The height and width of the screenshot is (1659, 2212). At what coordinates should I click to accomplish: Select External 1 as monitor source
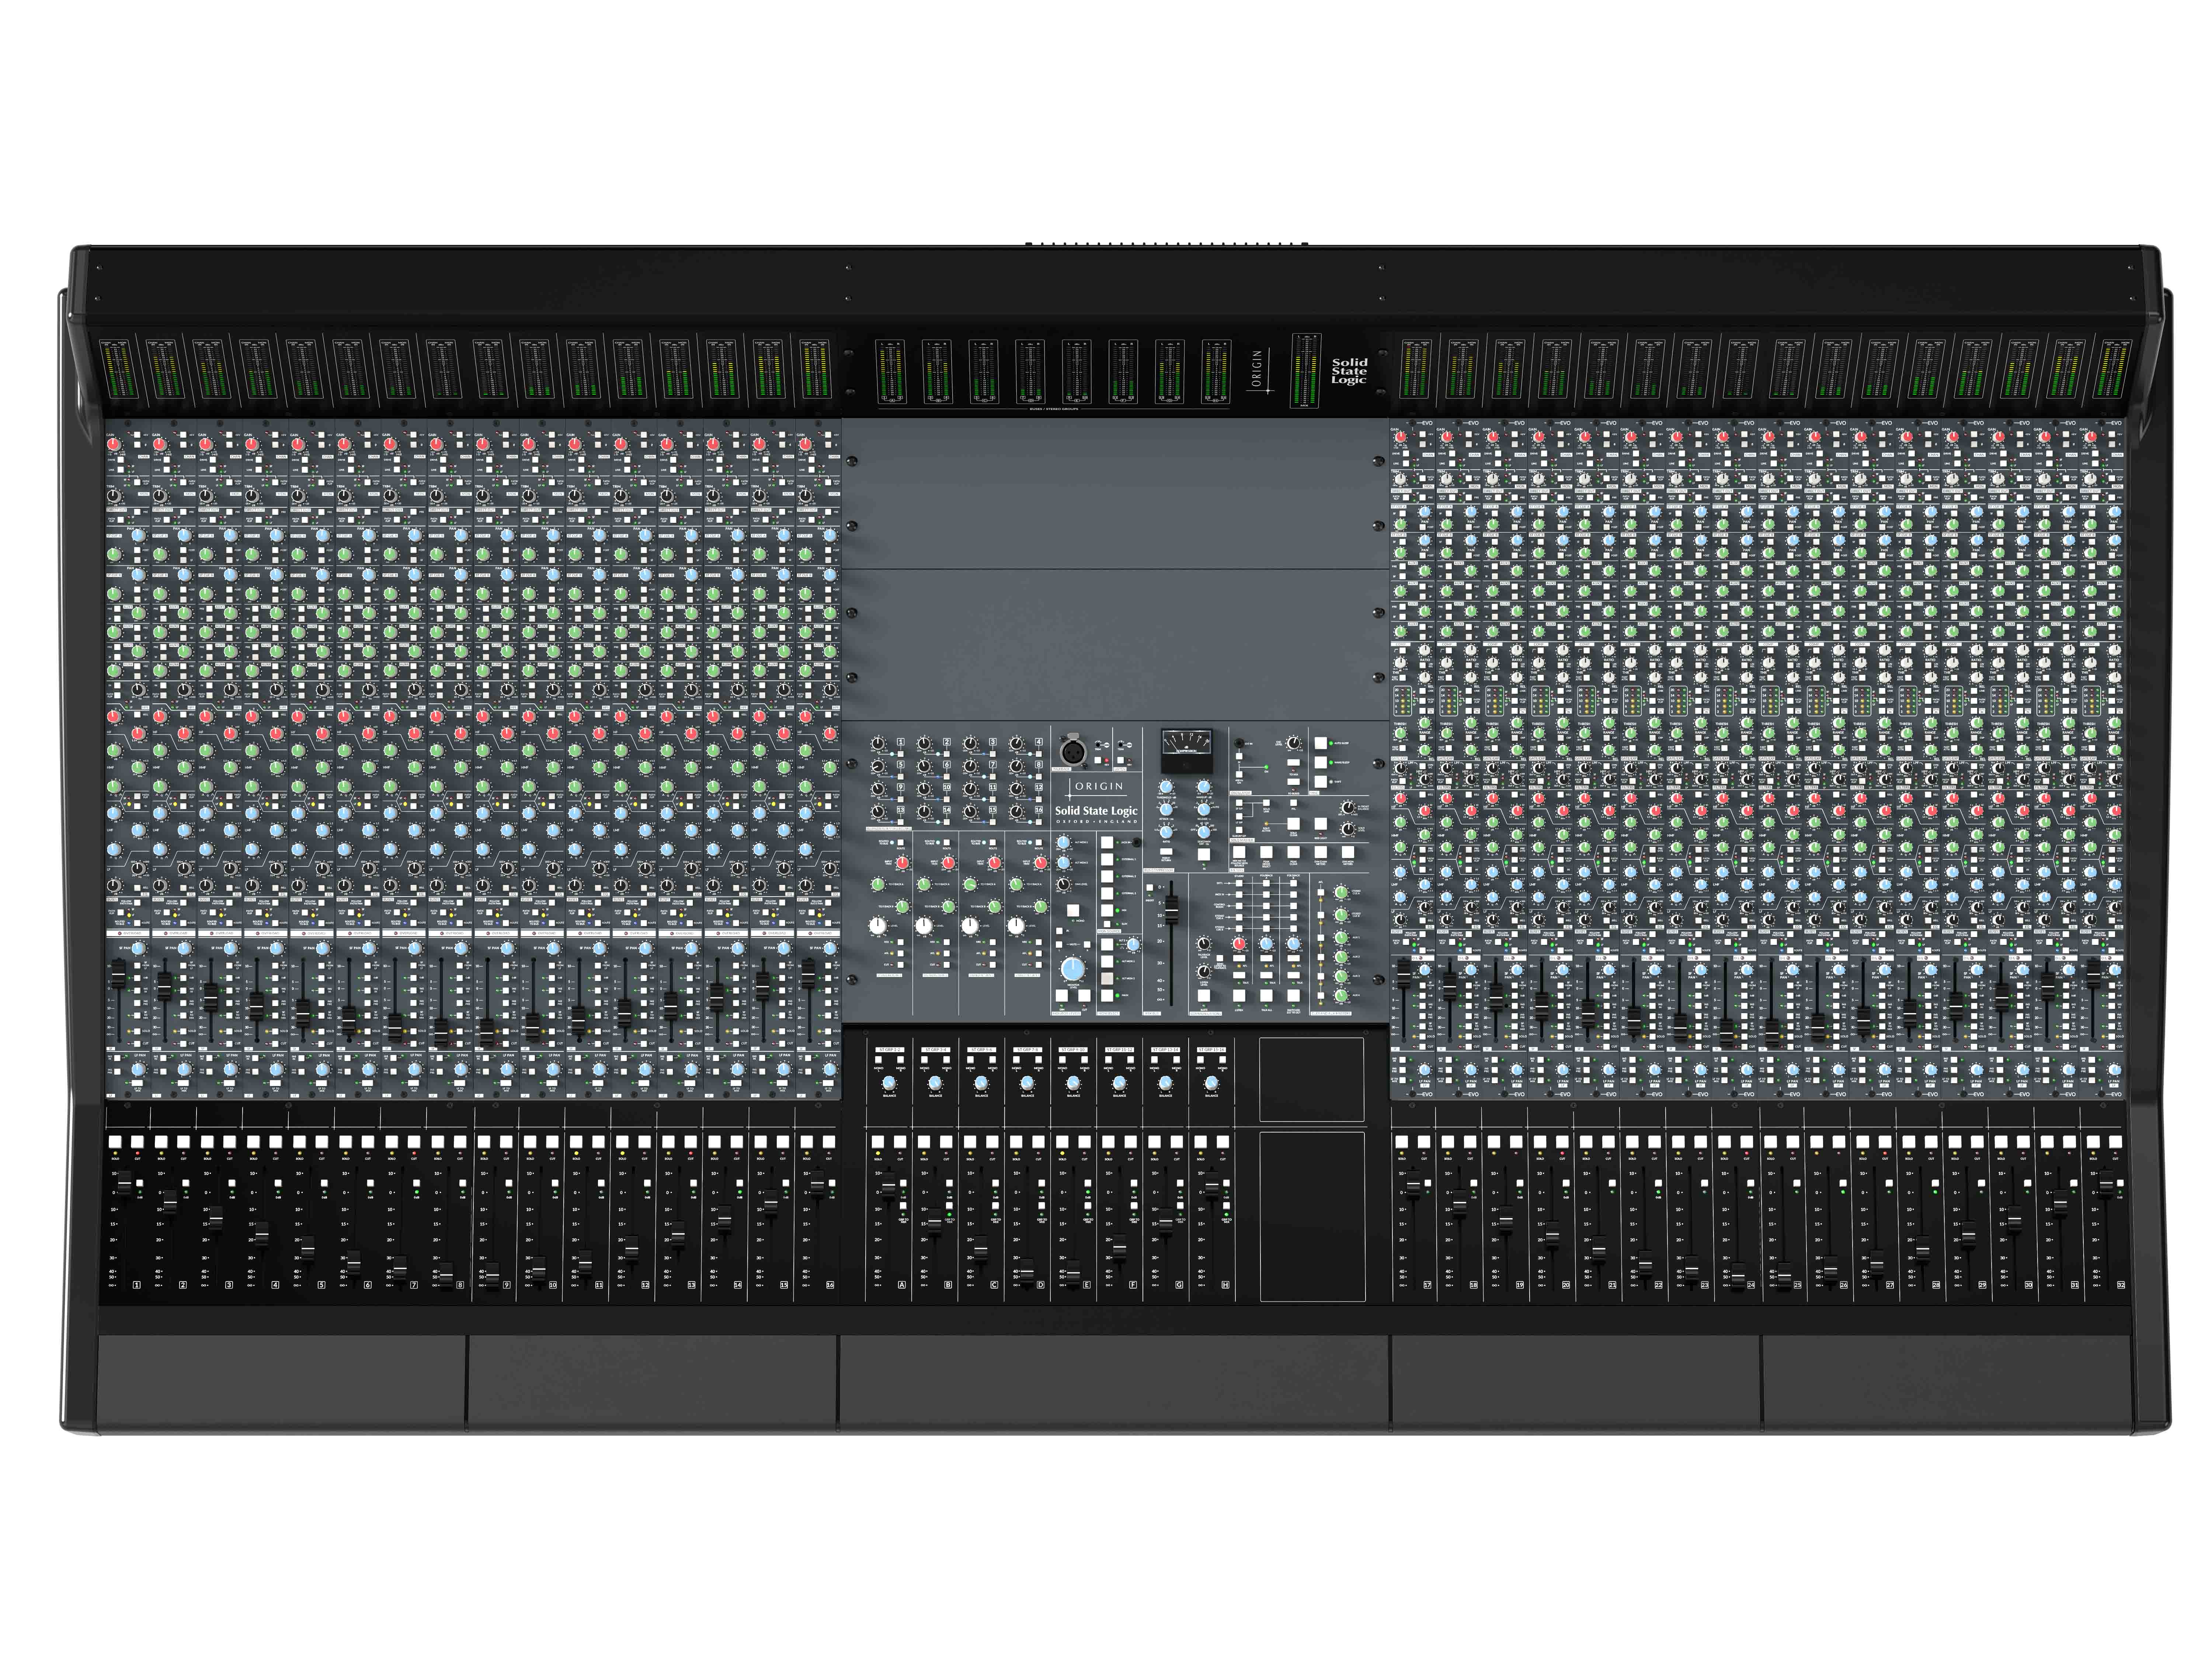pos(1107,860)
